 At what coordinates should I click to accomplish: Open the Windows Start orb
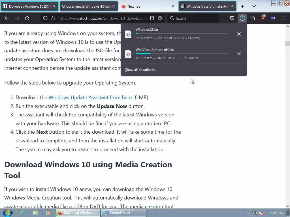point(7,213)
